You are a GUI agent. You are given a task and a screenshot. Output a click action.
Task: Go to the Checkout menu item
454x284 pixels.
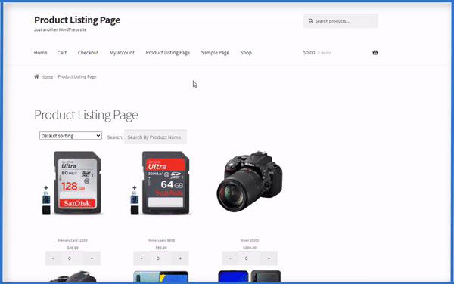coord(88,53)
